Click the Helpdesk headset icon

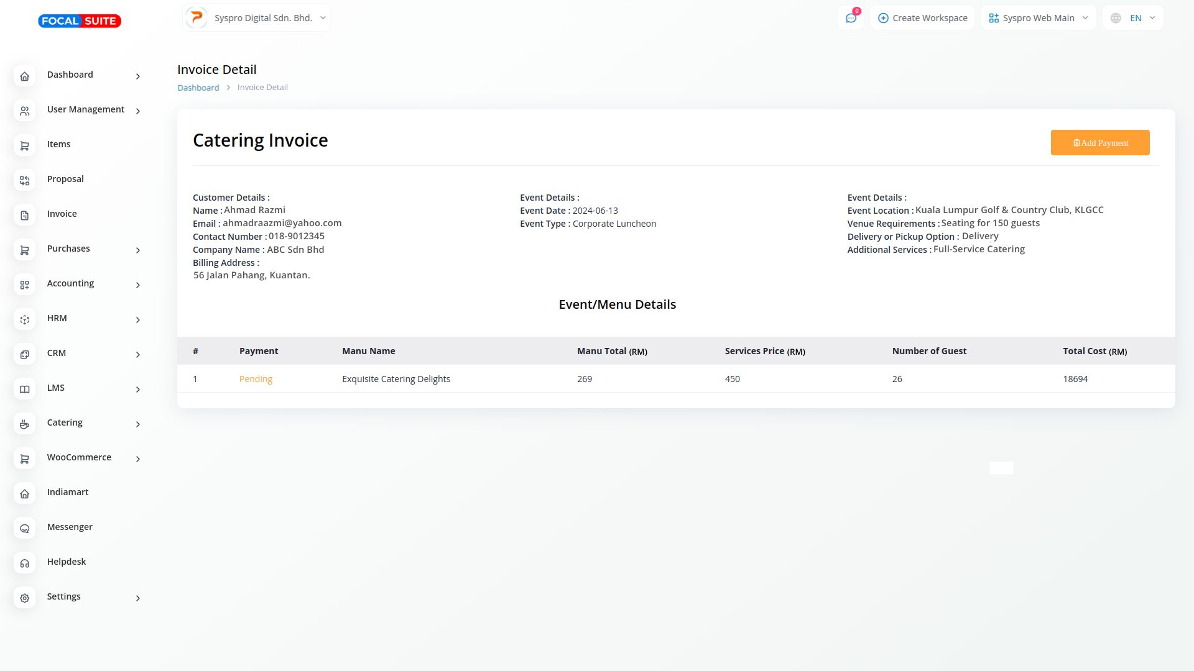24,564
